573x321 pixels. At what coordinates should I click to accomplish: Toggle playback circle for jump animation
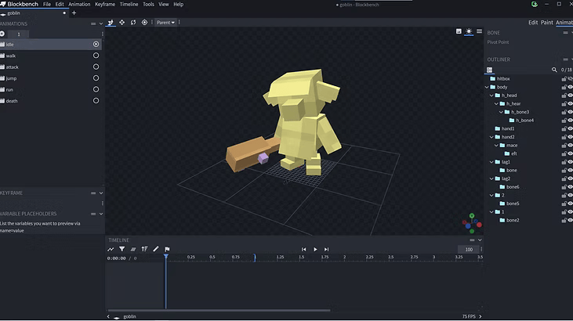pyautogui.click(x=96, y=78)
